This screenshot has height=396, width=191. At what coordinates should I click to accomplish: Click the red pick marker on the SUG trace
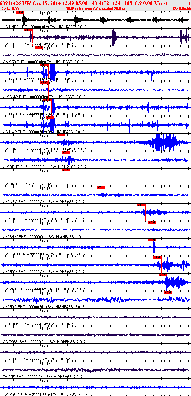141,205
